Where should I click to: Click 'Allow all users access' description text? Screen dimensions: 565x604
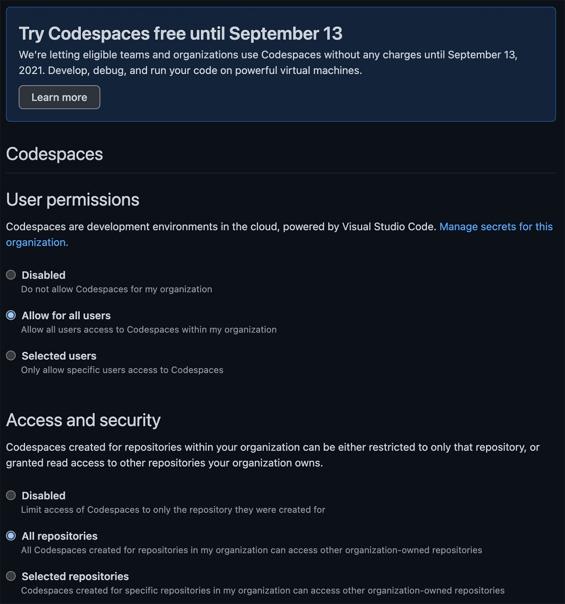click(149, 329)
